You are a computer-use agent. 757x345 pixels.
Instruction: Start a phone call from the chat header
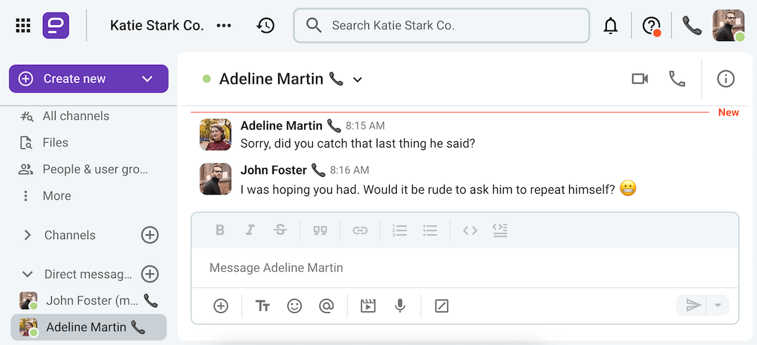click(x=677, y=79)
